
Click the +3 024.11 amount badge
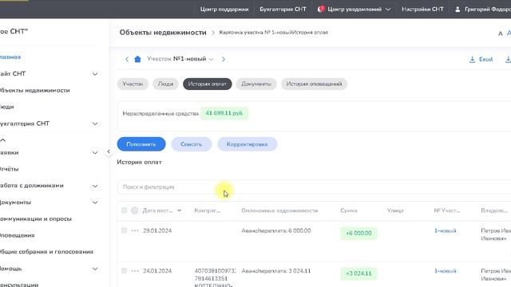pos(358,273)
